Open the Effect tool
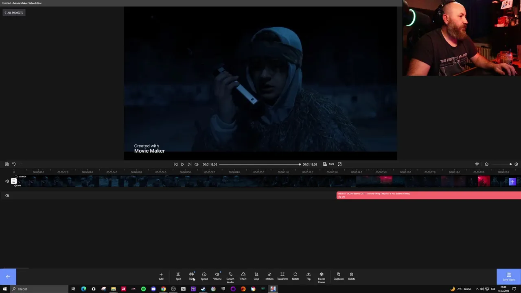 243,276
